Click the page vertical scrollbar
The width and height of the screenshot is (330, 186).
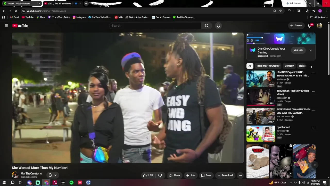click(x=328, y=49)
